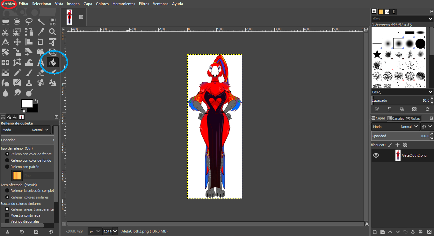Open the Herramientas menu
The height and width of the screenshot is (236, 434).
click(x=124, y=4)
